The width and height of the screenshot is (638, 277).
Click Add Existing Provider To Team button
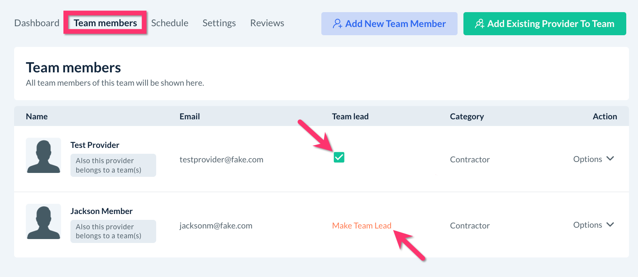point(545,24)
